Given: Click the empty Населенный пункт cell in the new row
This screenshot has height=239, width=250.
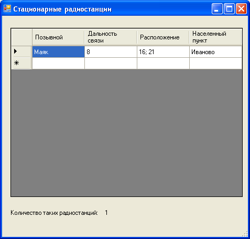Looking at the screenshot, I should 215,63.
